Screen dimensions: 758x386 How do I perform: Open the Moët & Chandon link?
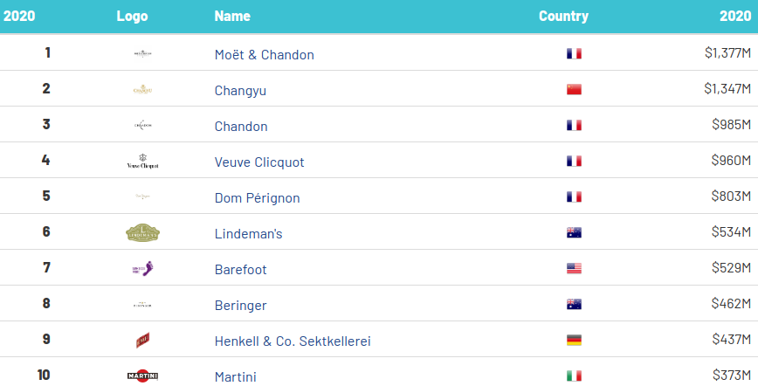point(264,54)
